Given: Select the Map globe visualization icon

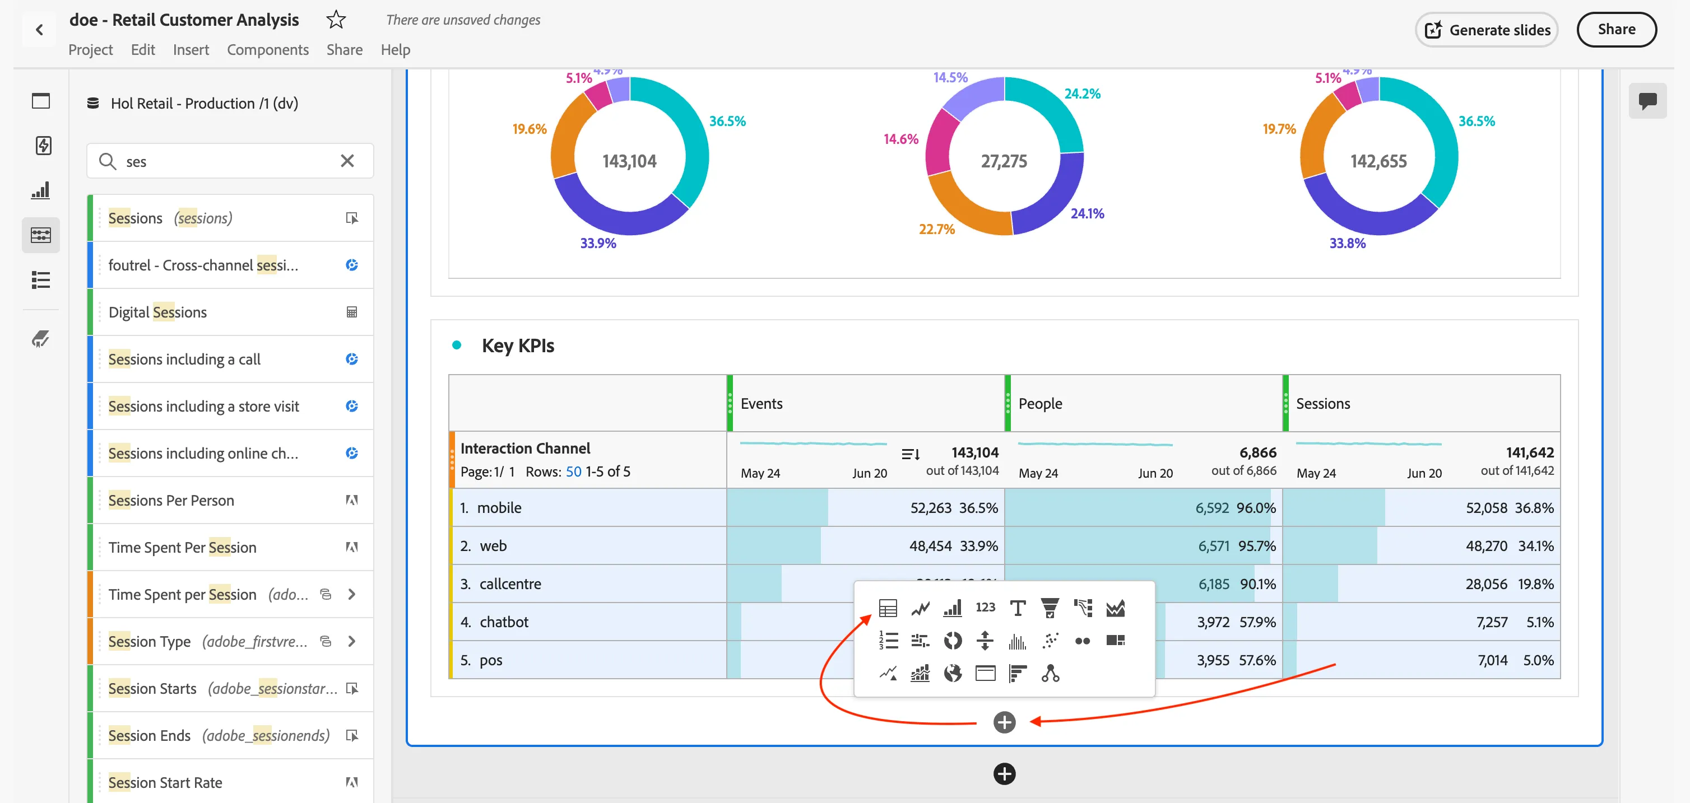Looking at the screenshot, I should [953, 673].
